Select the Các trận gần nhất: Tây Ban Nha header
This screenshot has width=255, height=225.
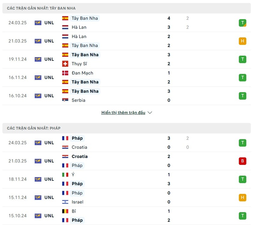pyautogui.click(x=41, y=8)
